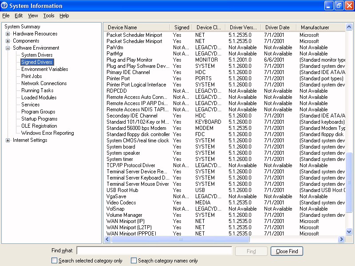Screen dimensions: 355x266
Task: Open Startup Programs category
Action: [39, 119]
